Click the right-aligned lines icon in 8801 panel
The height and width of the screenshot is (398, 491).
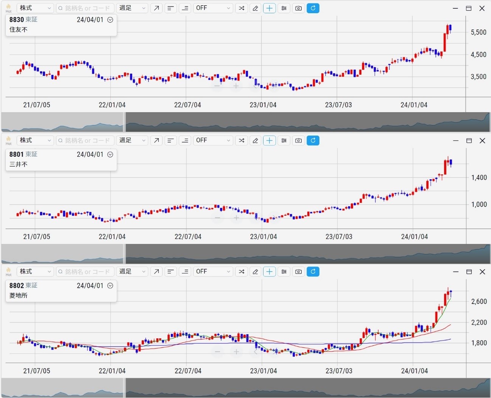[x=185, y=140]
